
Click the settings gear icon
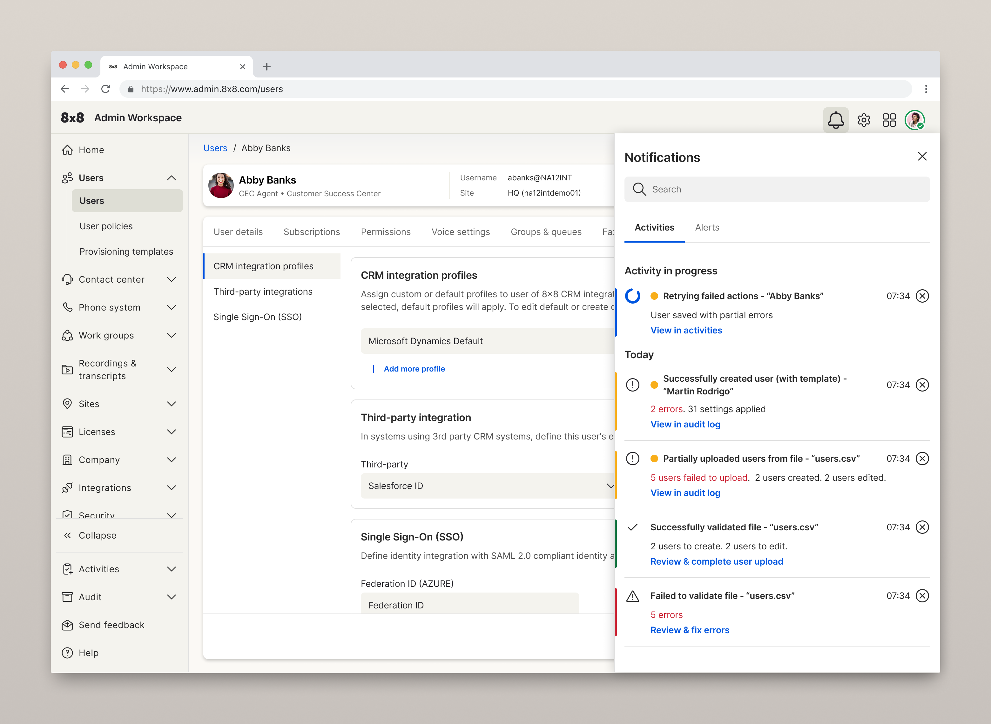863,120
